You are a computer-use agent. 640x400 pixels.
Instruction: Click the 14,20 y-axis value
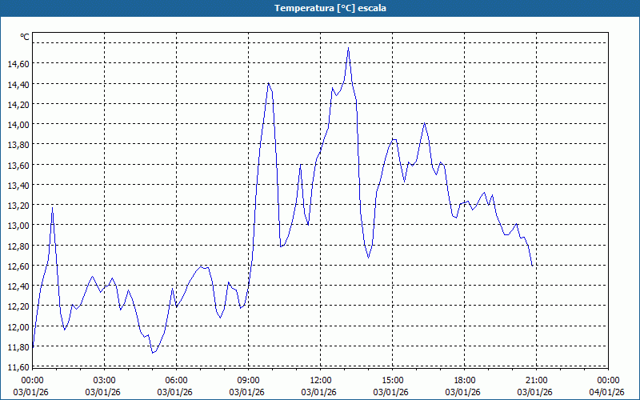pyautogui.click(x=18, y=105)
